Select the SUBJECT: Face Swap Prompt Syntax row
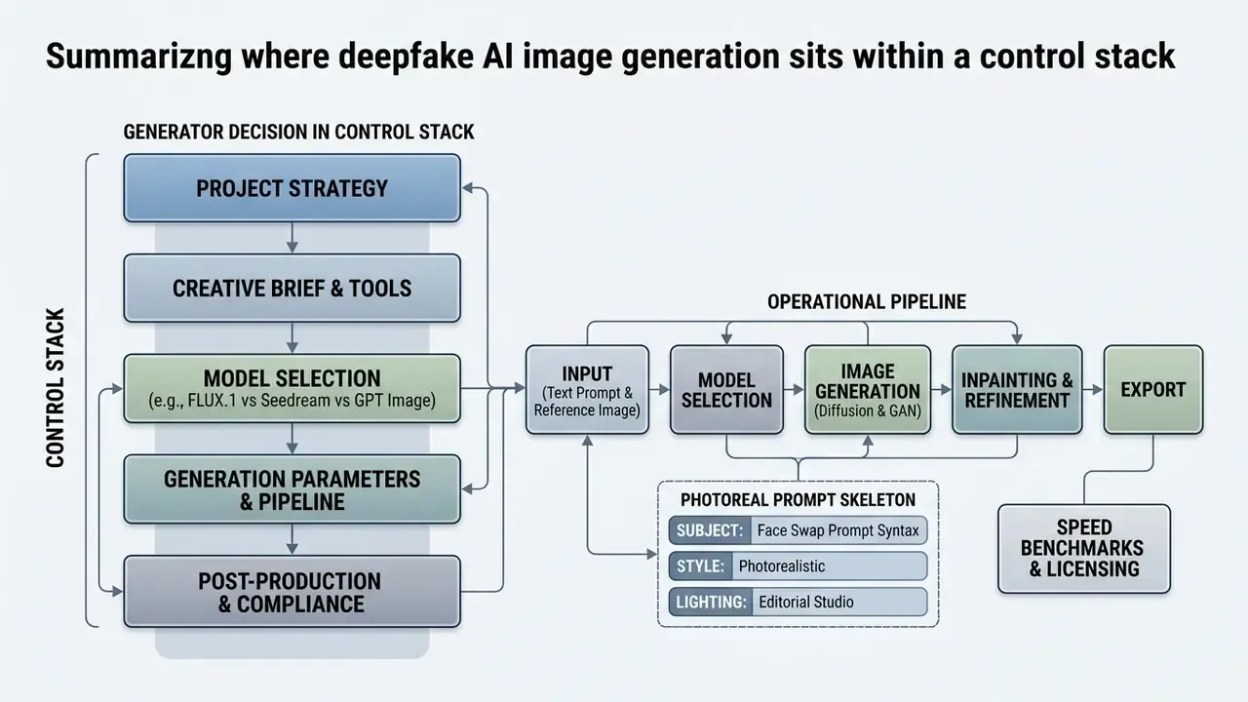This screenshot has height=702, width=1248. tap(798, 531)
